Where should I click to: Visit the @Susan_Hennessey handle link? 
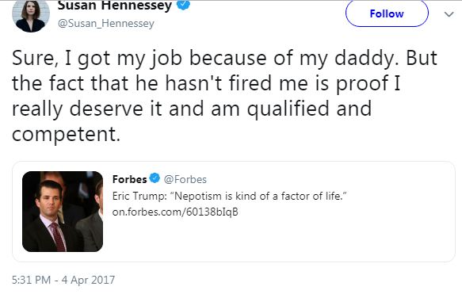click(106, 23)
